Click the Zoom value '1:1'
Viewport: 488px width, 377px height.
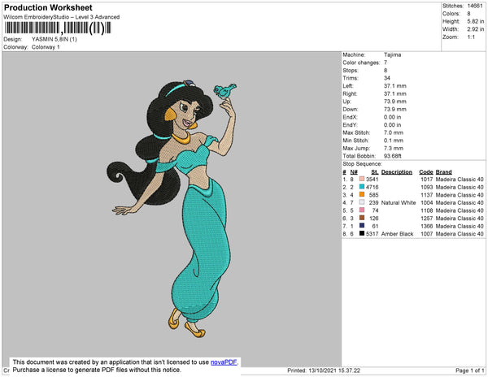coord(471,37)
